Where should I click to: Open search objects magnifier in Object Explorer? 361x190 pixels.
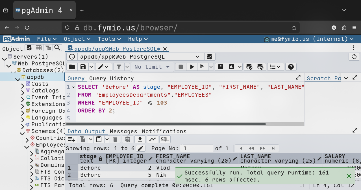pyautogui.click(x=57, y=48)
